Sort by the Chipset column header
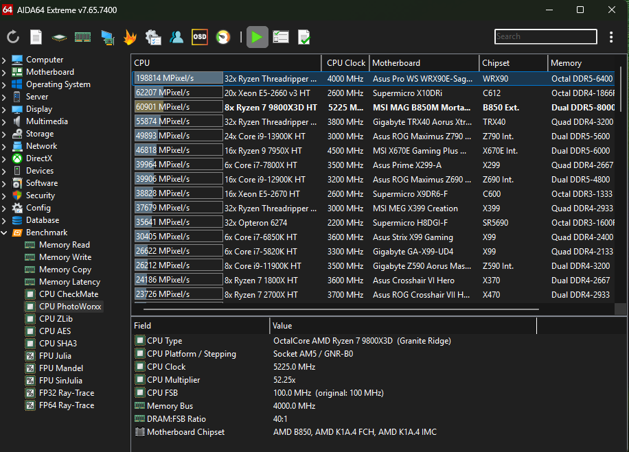This screenshot has height=452, width=629. pyautogui.click(x=514, y=63)
